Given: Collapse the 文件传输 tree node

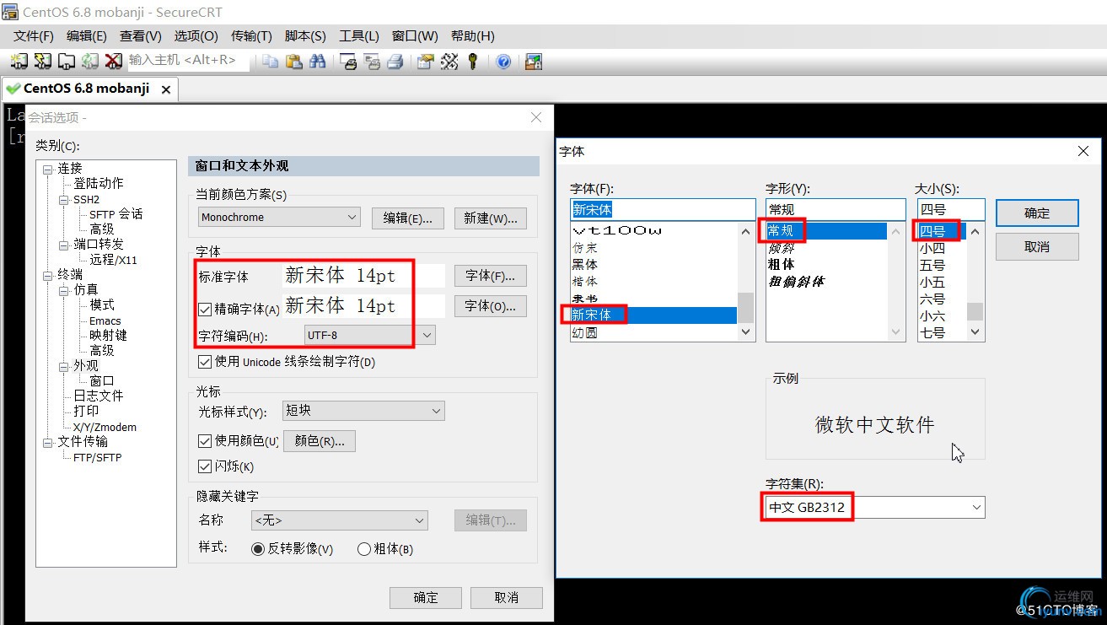Looking at the screenshot, I should tap(48, 442).
